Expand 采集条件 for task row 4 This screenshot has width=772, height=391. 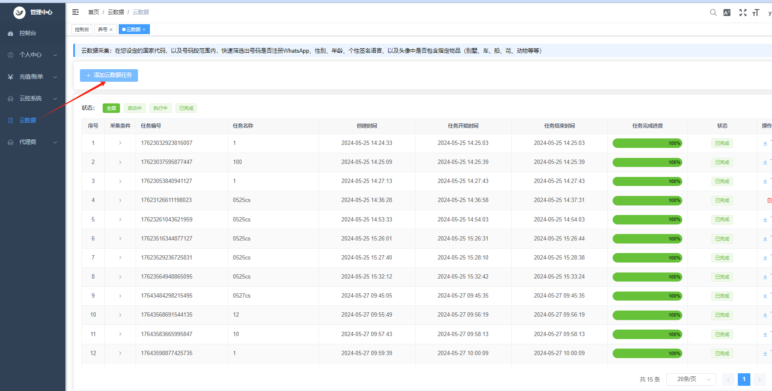coord(120,200)
